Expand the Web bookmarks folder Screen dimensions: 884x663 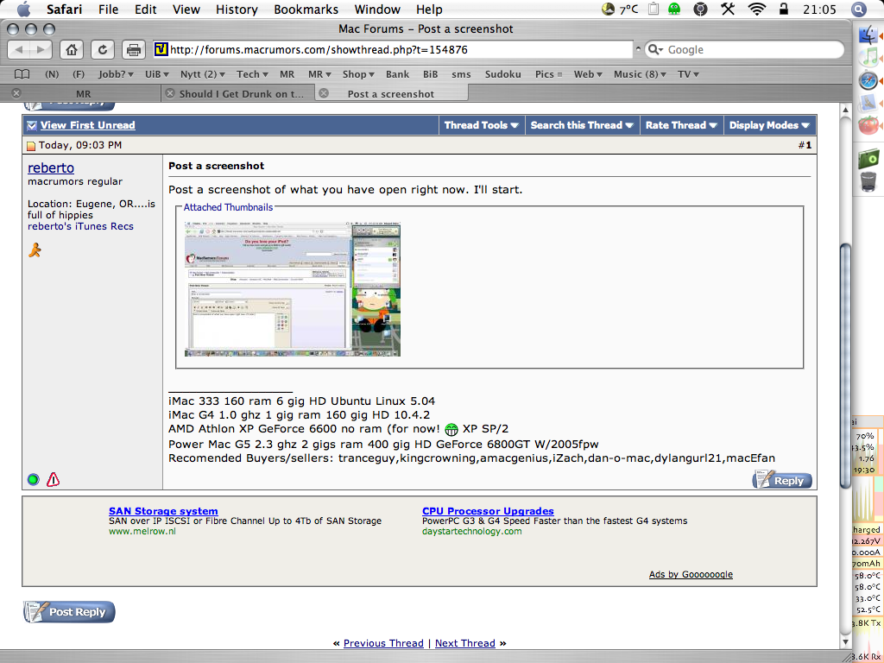pos(588,74)
